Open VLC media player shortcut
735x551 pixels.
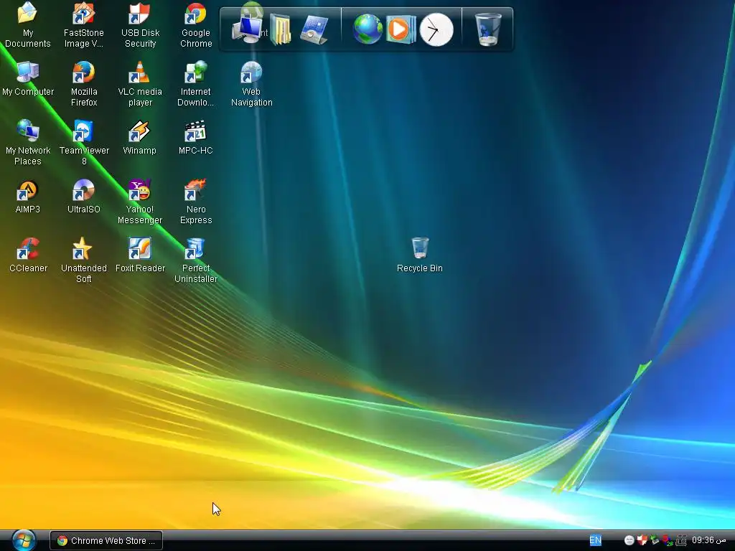pyautogui.click(x=140, y=83)
